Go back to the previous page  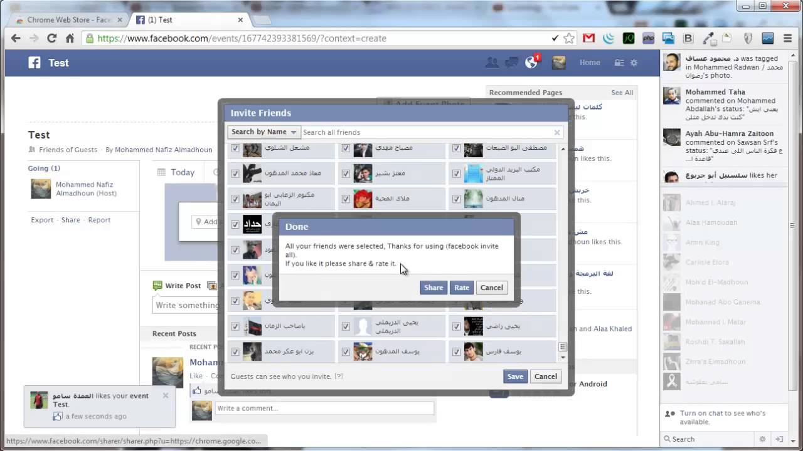(x=16, y=38)
